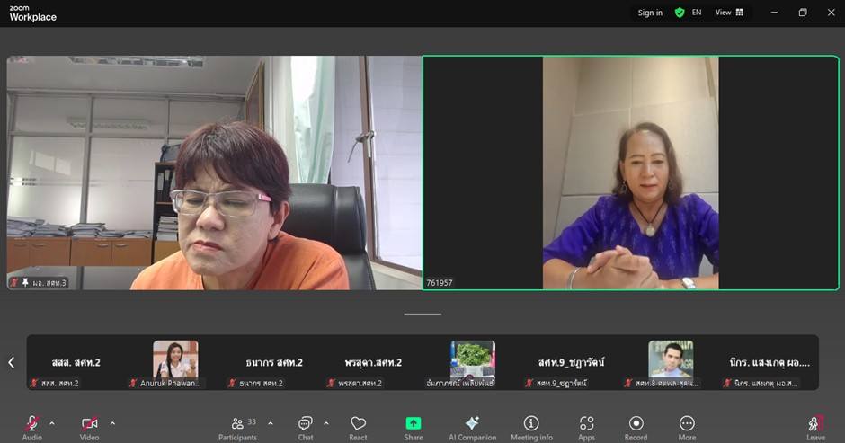Select Anuruk Phawan's participant thumbnail
Image resolution: width=845 pixels, height=443 pixels.
pos(174,362)
